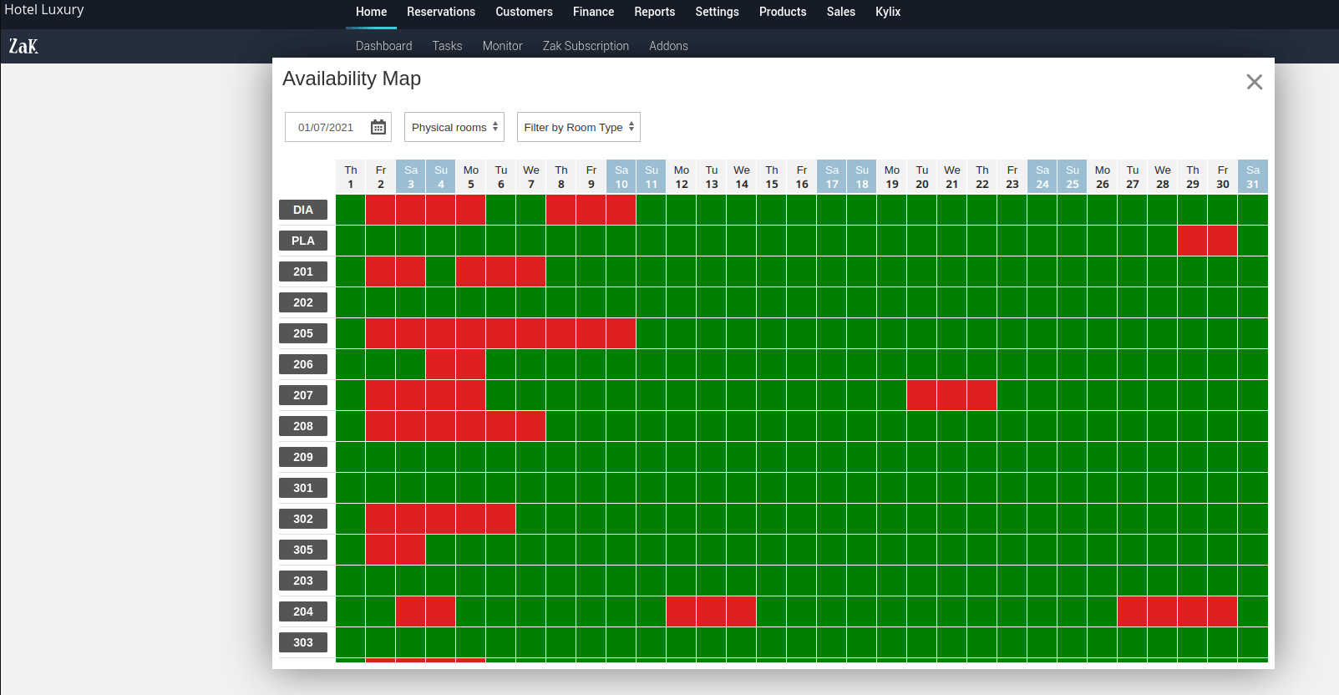Click the PLA room label
The width and height of the screenshot is (1339, 695).
[303, 241]
